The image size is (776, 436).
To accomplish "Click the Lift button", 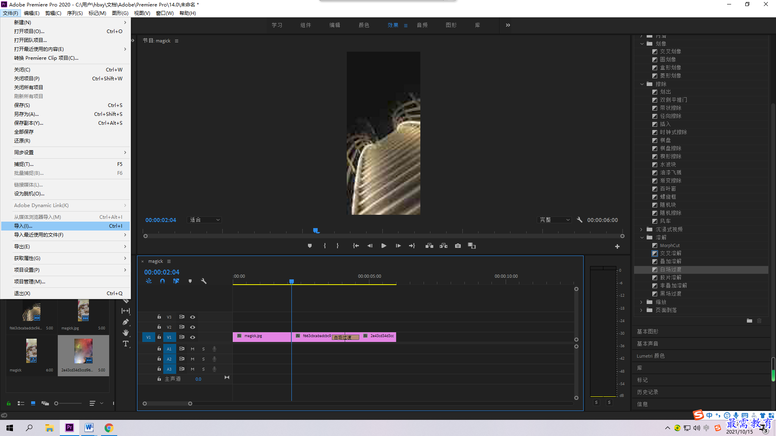I will [429, 246].
